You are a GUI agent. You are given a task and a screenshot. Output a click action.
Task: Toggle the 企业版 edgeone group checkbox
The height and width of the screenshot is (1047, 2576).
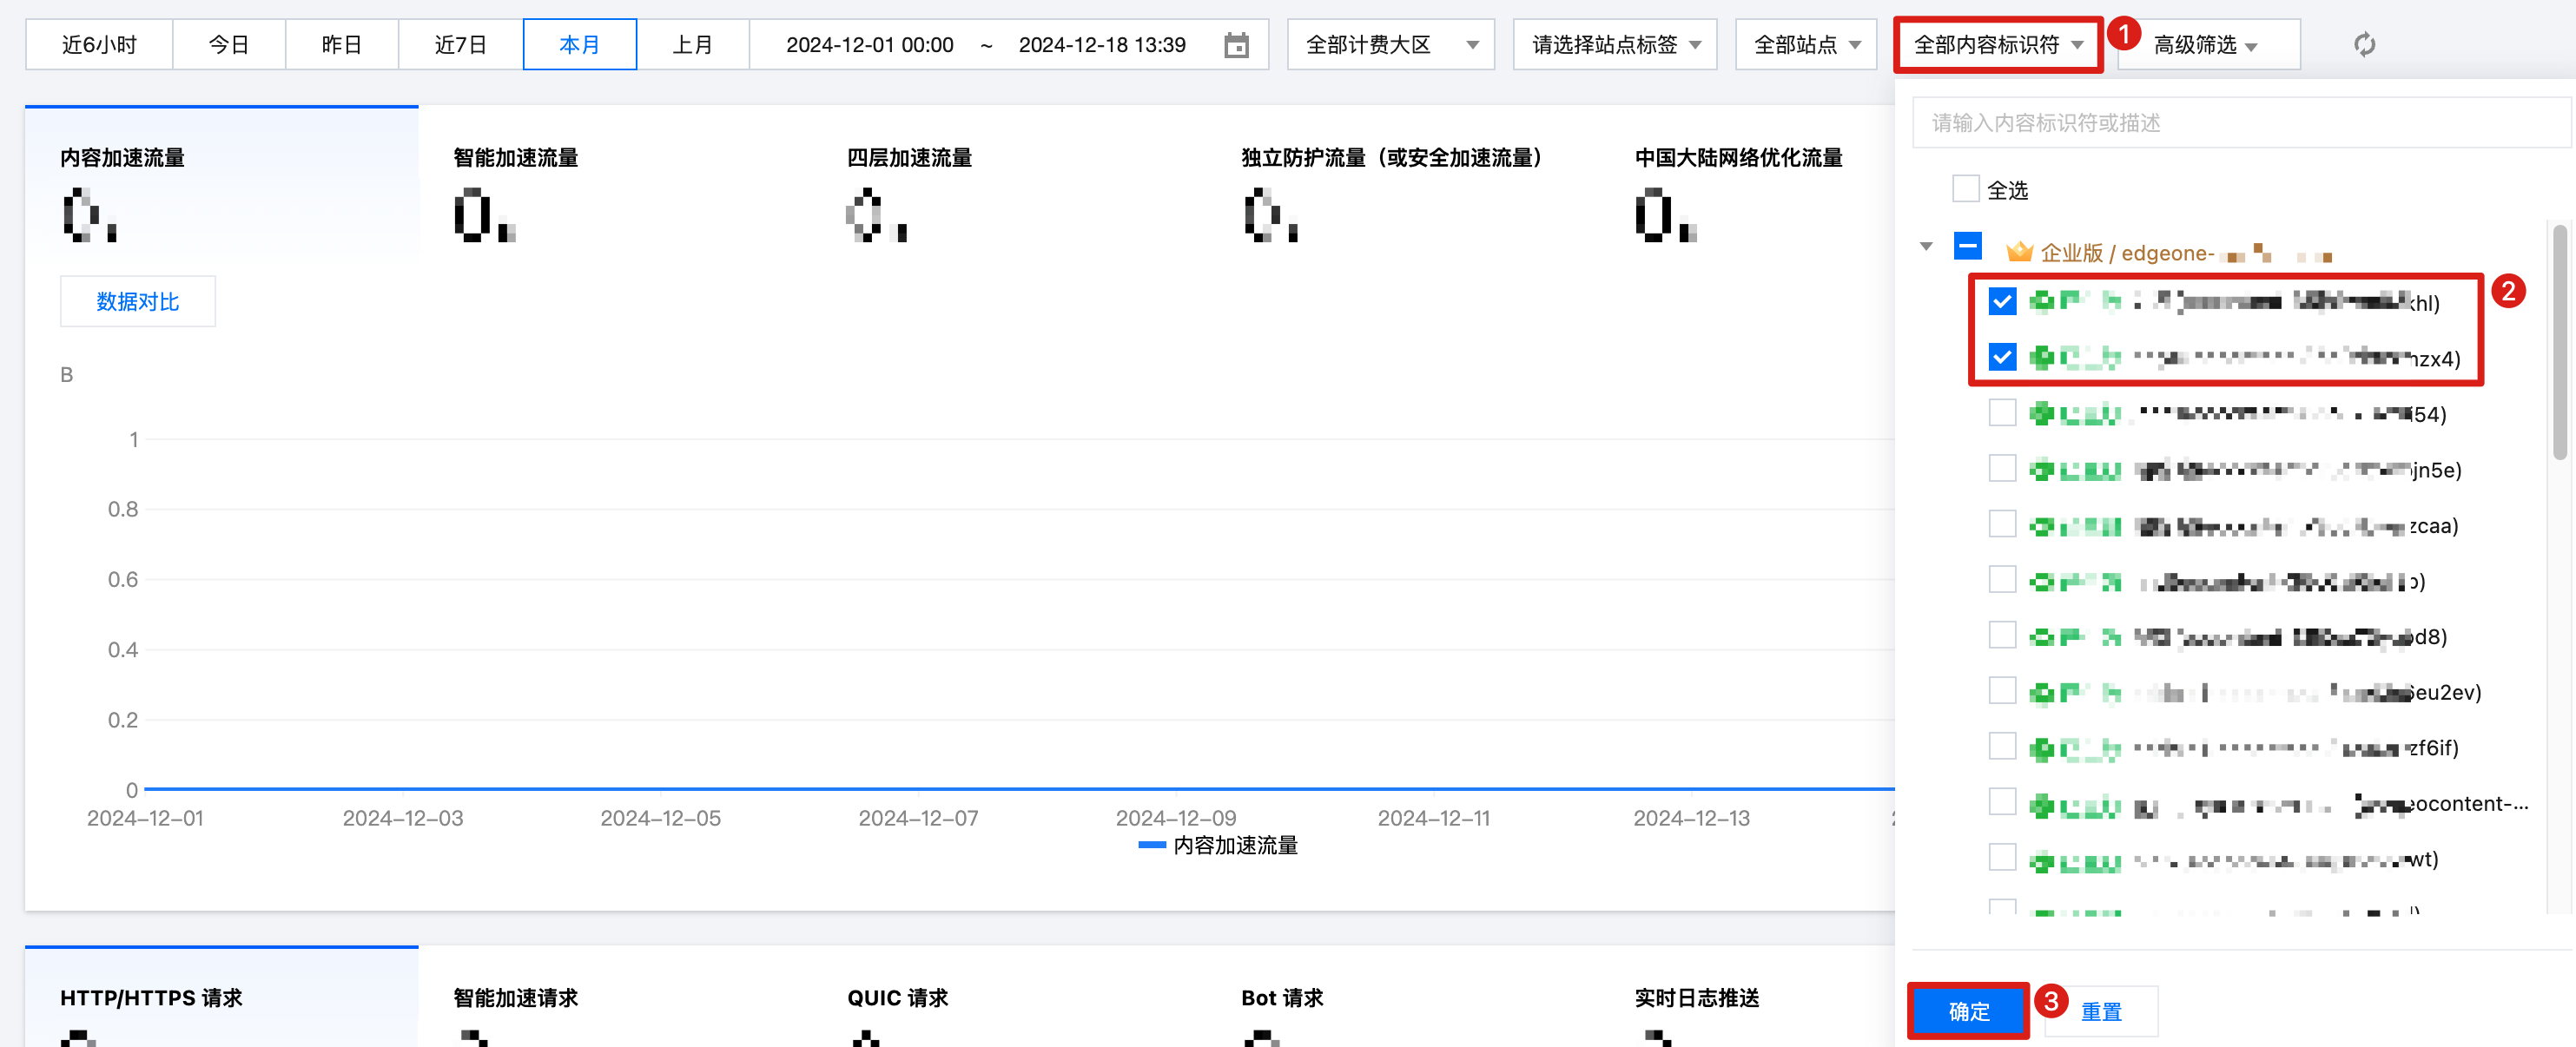(1967, 245)
